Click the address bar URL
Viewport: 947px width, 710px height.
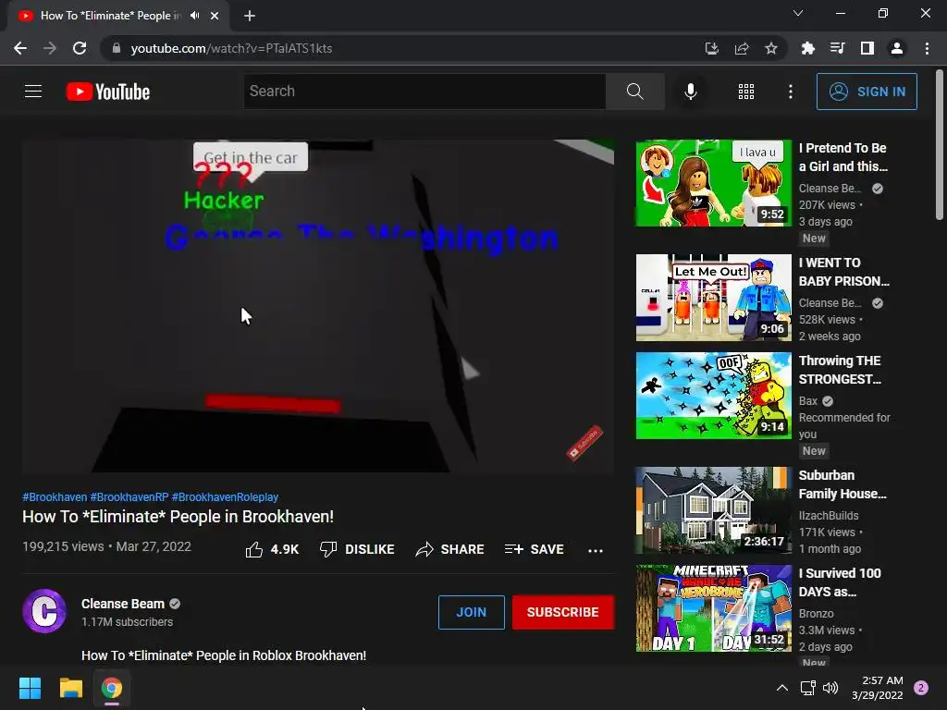[x=231, y=48]
